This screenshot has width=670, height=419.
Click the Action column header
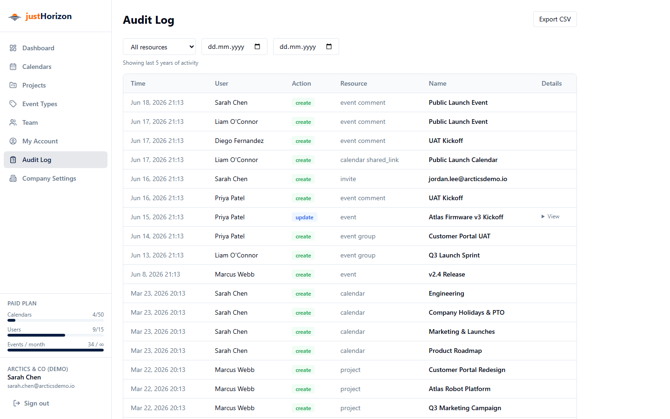(x=301, y=83)
